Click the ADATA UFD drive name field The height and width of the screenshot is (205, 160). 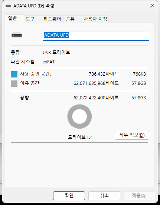[x=96, y=36]
